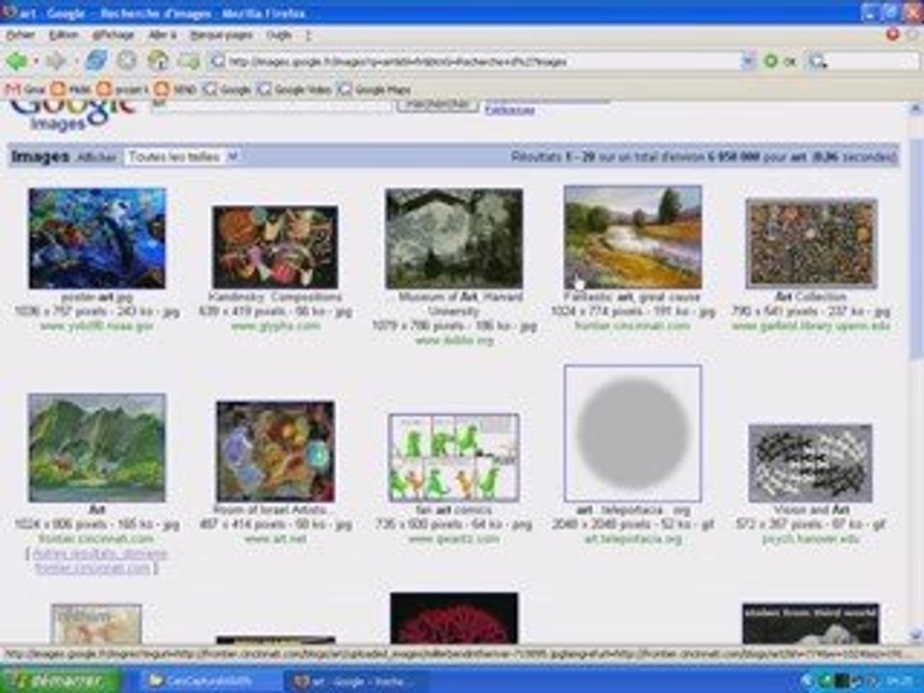Click in the Google Images search field
Viewport: 924px width, 693px height.
(271, 105)
